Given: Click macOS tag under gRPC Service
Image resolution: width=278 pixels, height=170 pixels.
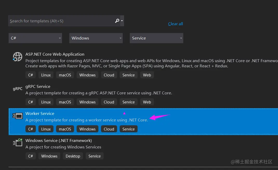Looking at the screenshot, I should pos(65,102).
